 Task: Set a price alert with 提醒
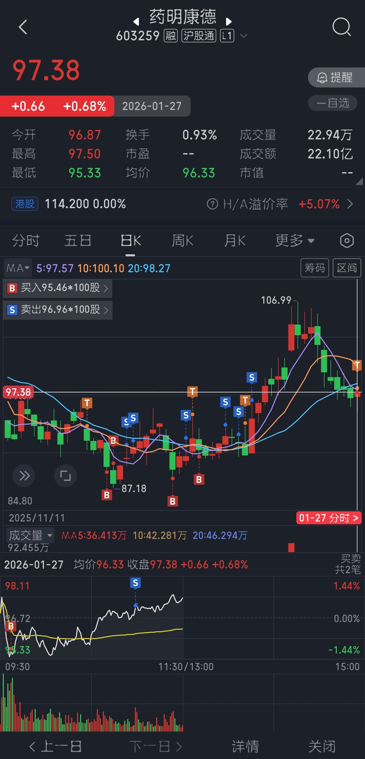(336, 78)
